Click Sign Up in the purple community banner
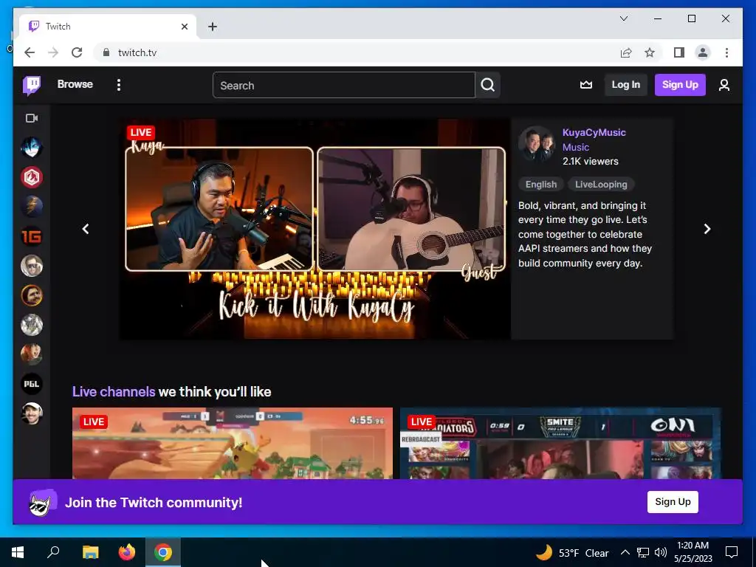This screenshot has width=756, height=567. pos(673,502)
